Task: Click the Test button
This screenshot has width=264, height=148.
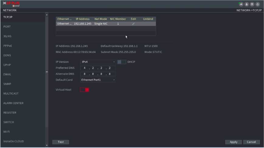Action: pos(61,142)
